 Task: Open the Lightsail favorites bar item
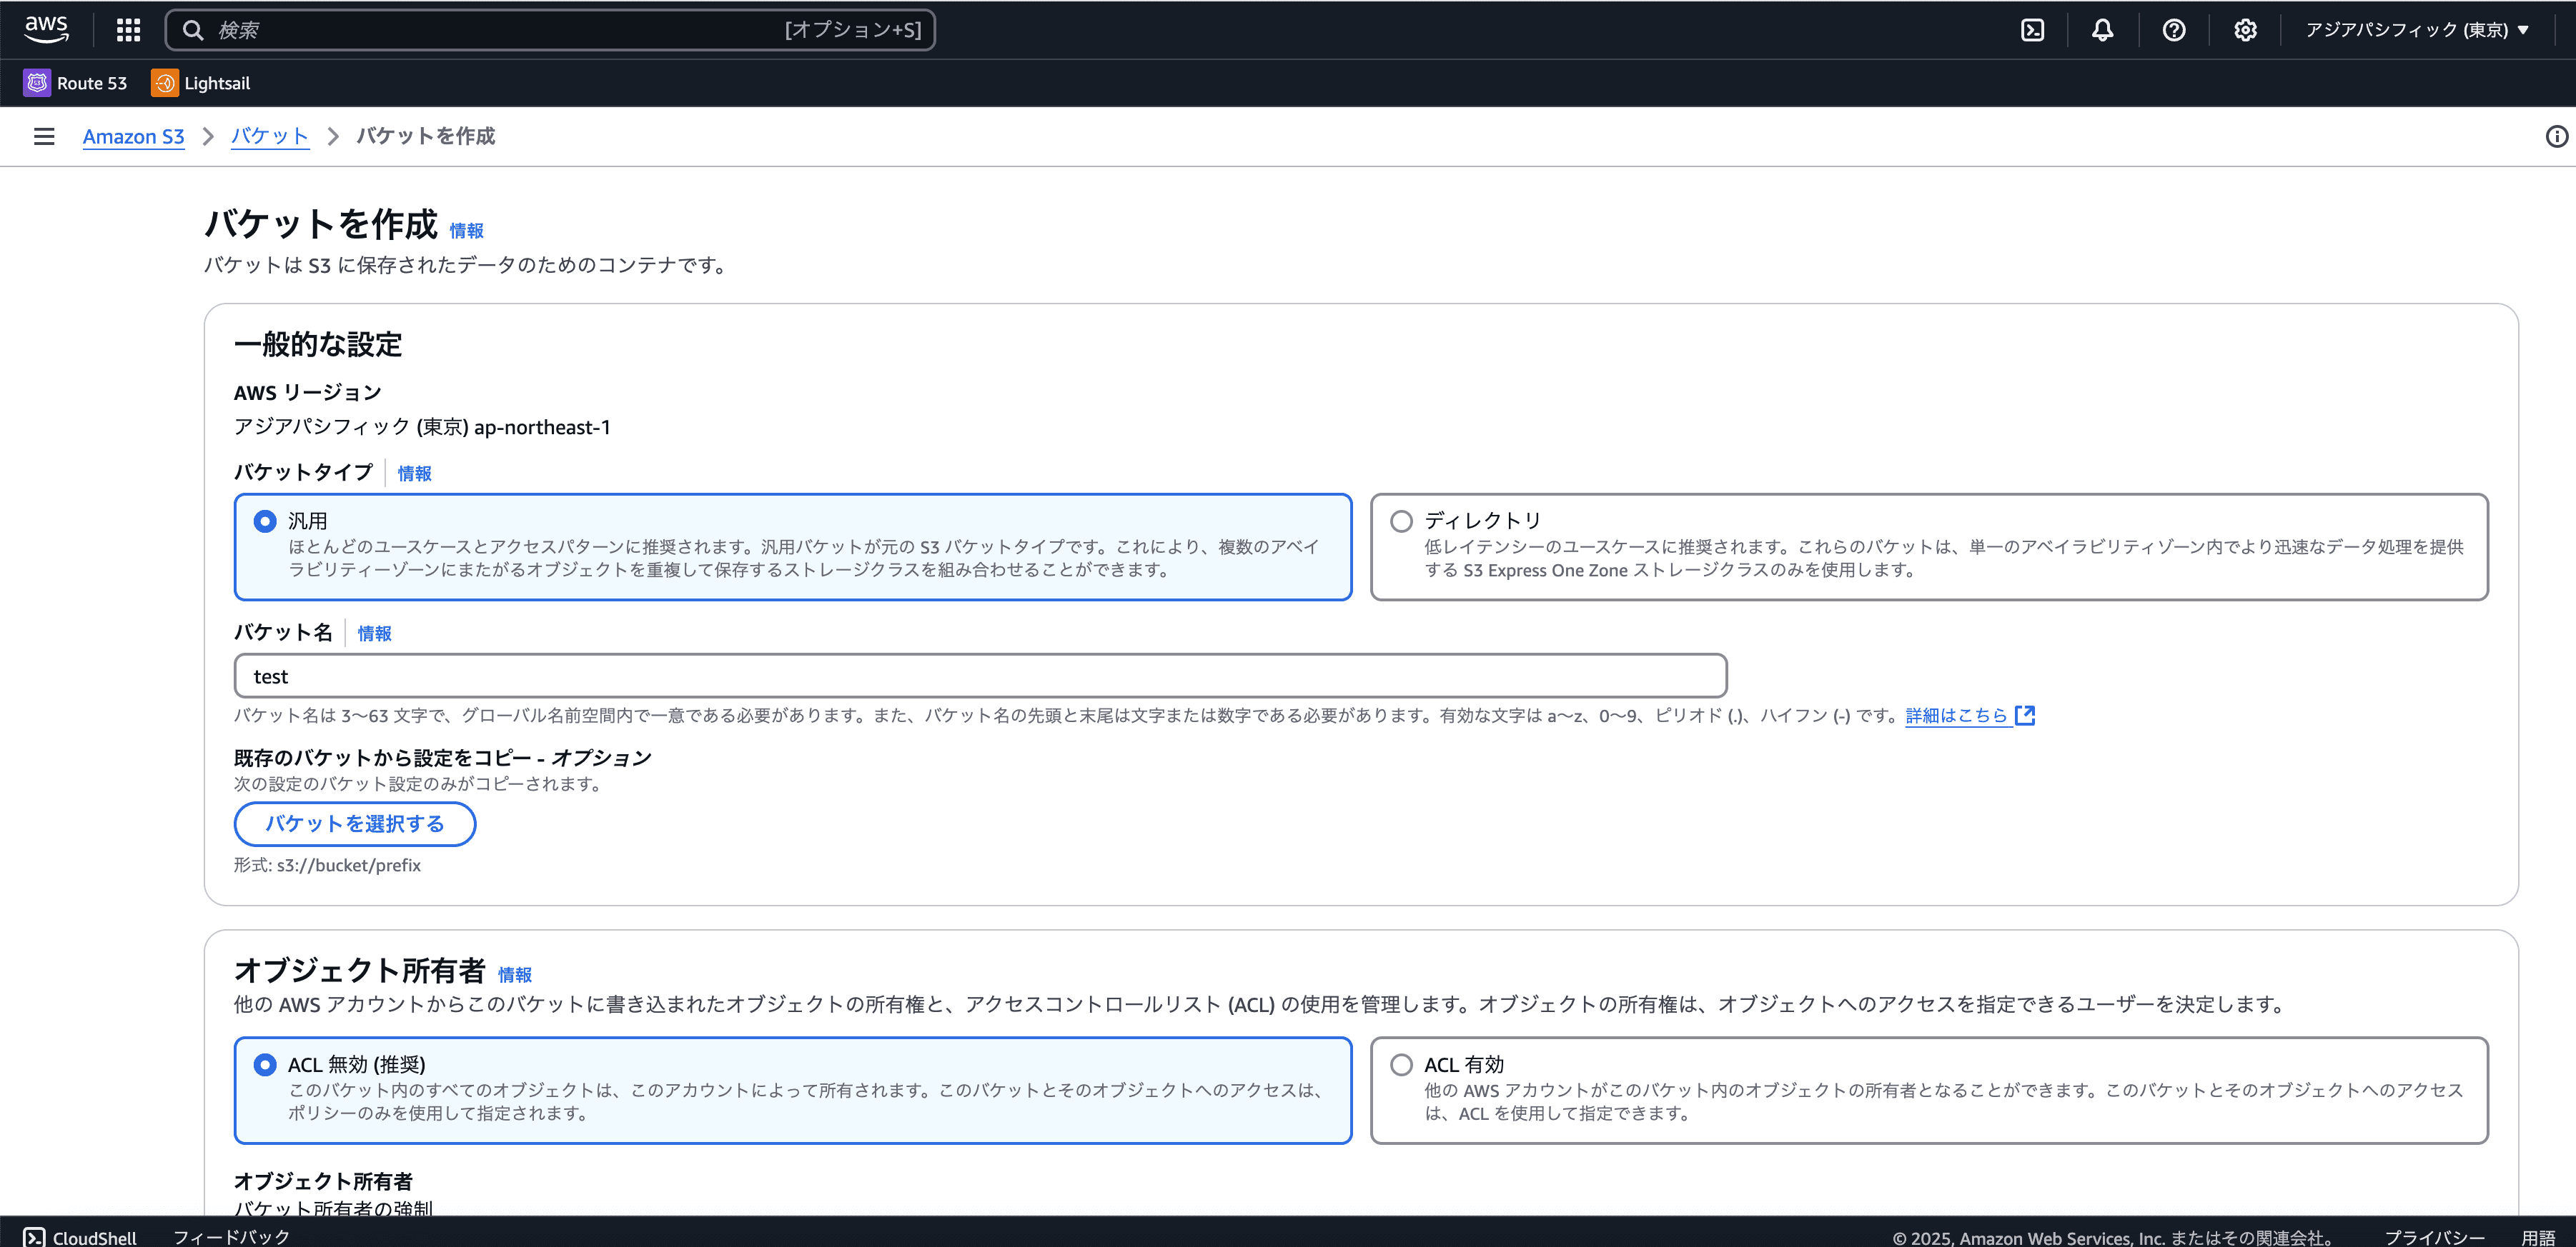[x=201, y=83]
